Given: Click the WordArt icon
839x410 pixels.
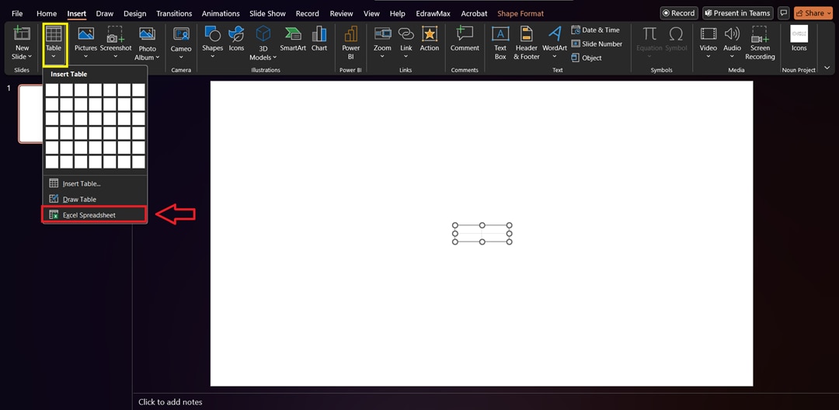Looking at the screenshot, I should click(555, 33).
